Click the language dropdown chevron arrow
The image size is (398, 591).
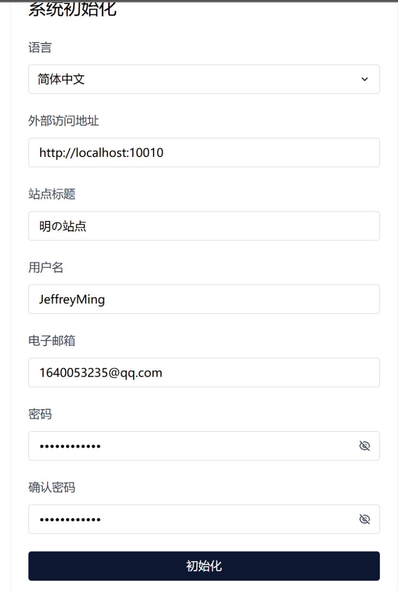(364, 79)
